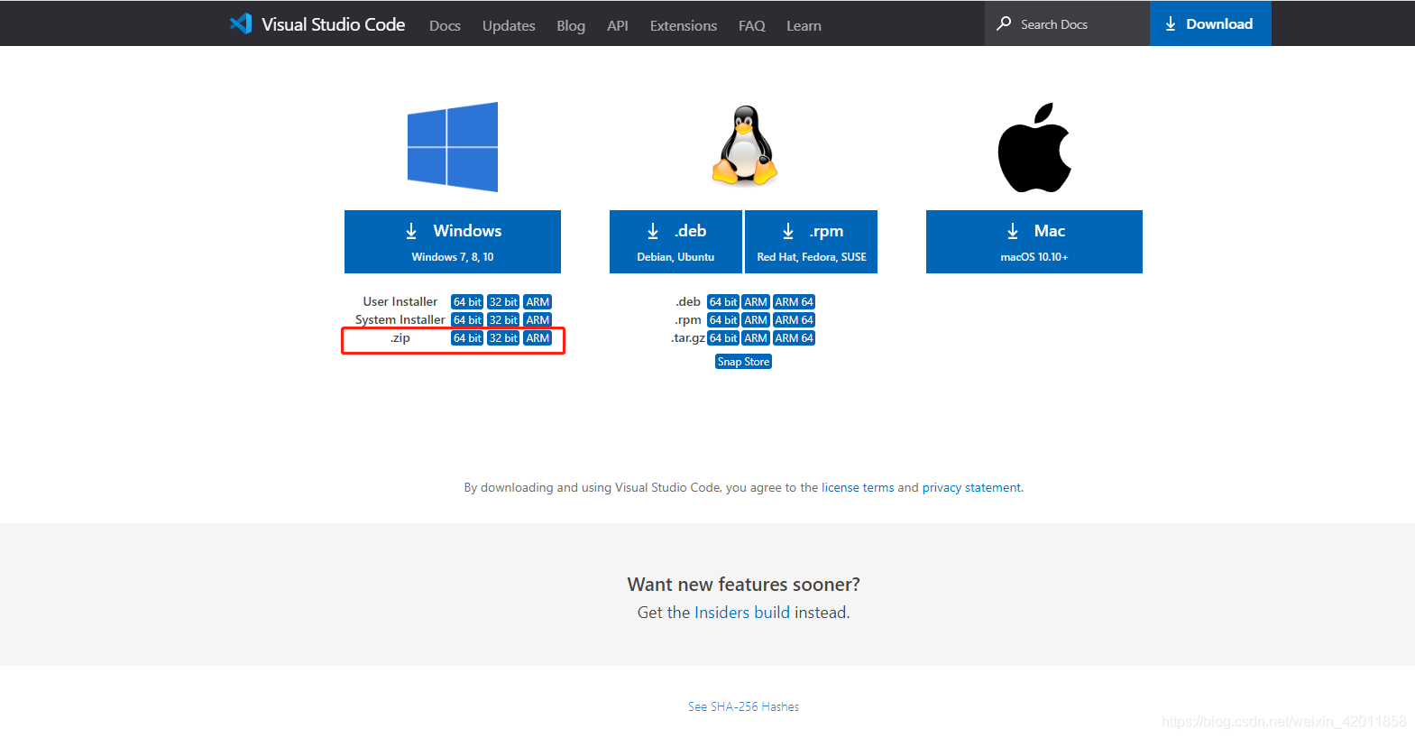Select .tar.gz 64 bit

pos(723,338)
